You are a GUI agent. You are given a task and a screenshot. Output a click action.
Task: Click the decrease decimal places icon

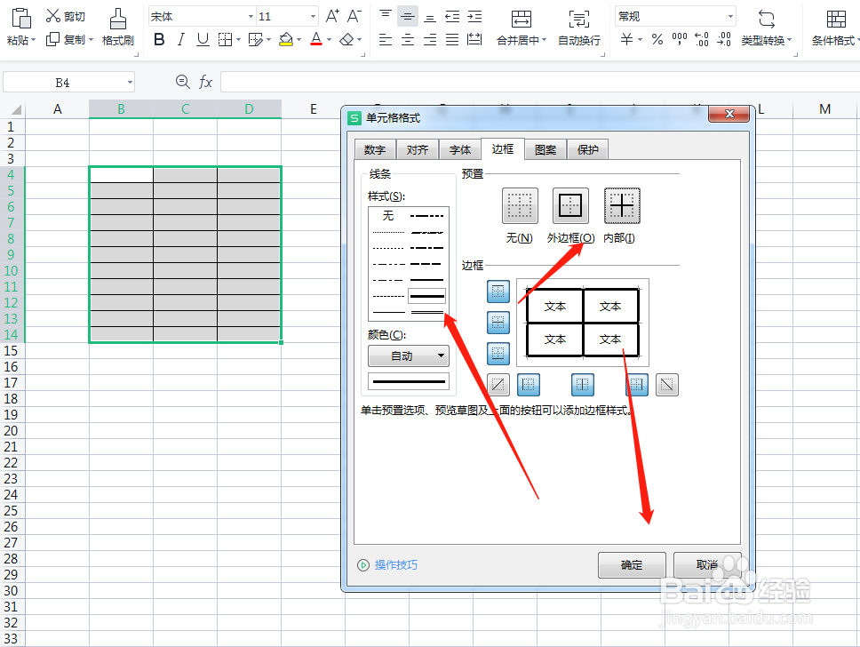(724, 39)
